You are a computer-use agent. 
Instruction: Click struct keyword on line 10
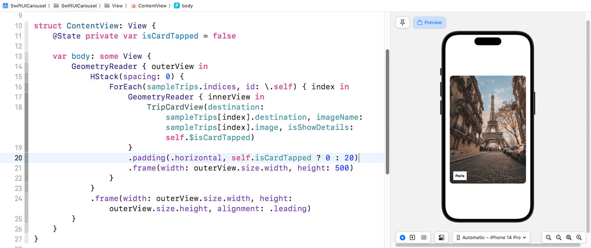pyautogui.click(x=48, y=26)
